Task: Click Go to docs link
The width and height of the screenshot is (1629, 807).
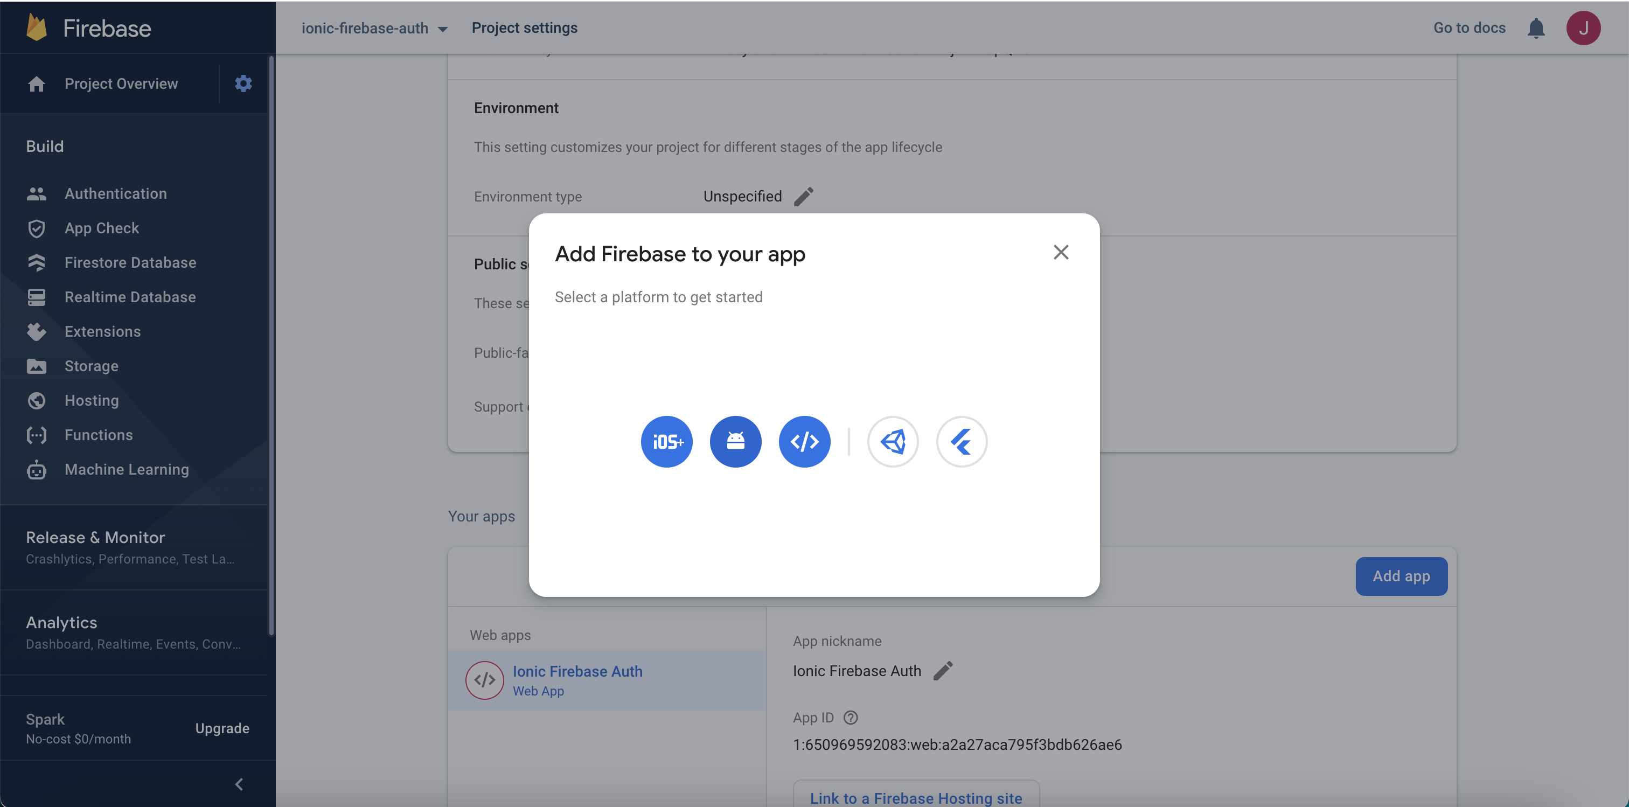Action: [x=1470, y=28]
